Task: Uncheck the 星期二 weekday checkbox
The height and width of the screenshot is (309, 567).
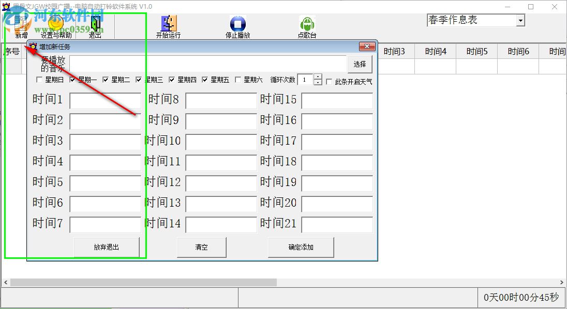Action: 106,80
